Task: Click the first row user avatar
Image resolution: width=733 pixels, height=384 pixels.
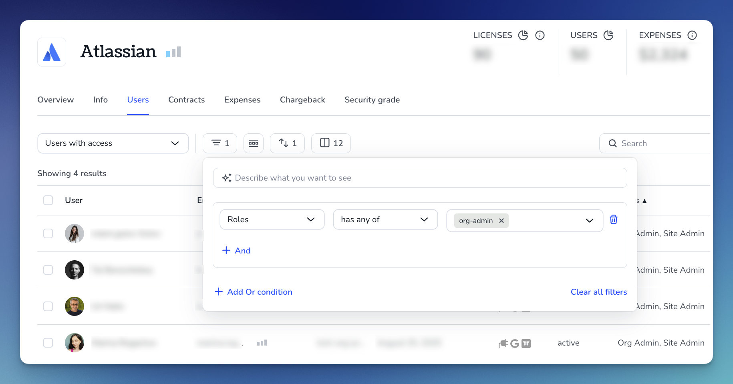Action: coord(75,233)
